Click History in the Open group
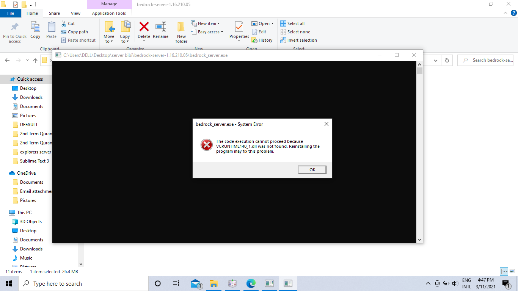518x291 pixels. (262, 40)
